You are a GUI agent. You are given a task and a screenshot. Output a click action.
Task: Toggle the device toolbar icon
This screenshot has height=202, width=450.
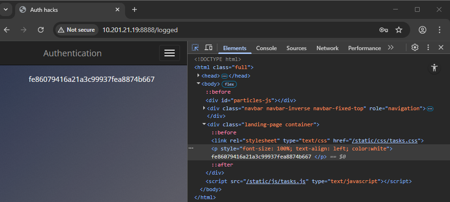coord(208,48)
